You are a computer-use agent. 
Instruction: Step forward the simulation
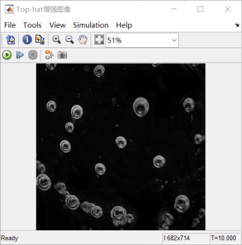(x=19, y=55)
